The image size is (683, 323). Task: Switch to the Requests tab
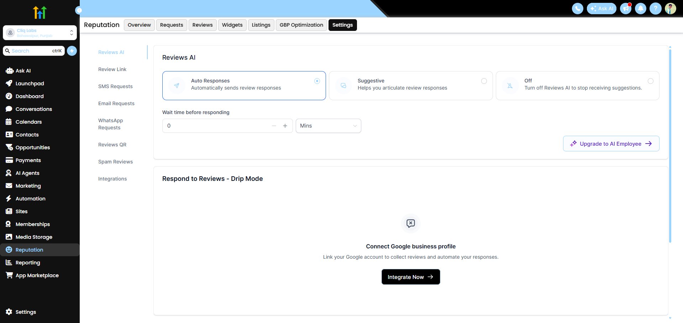(172, 25)
